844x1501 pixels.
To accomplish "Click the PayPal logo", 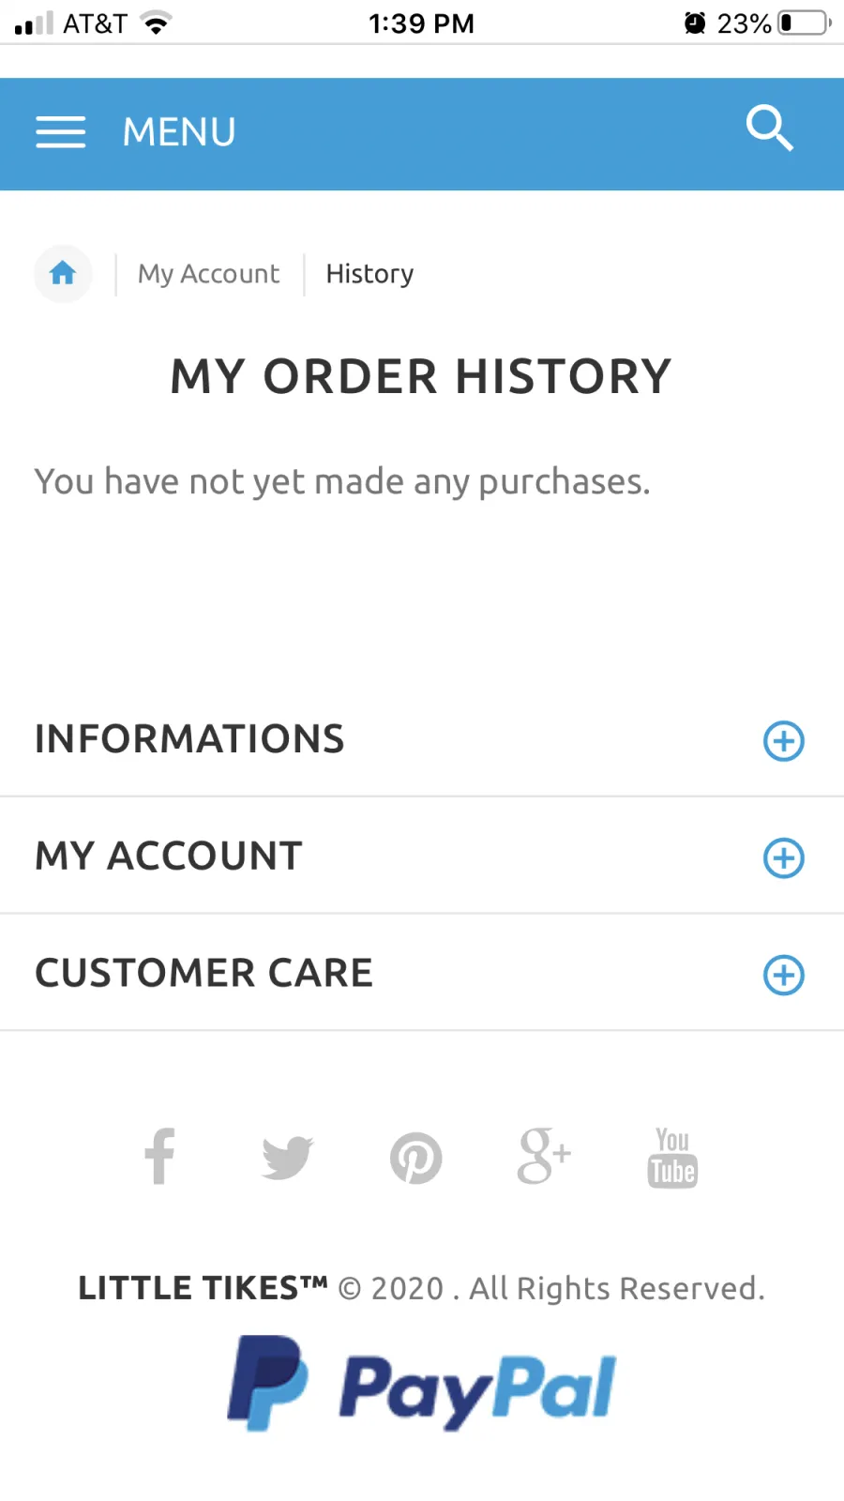I will point(422,1385).
